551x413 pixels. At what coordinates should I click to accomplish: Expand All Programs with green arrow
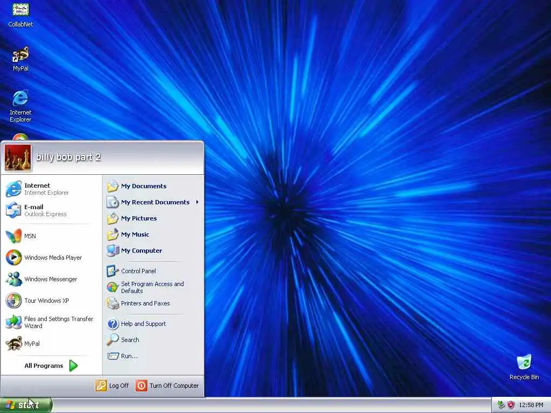click(x=51, y=366)
